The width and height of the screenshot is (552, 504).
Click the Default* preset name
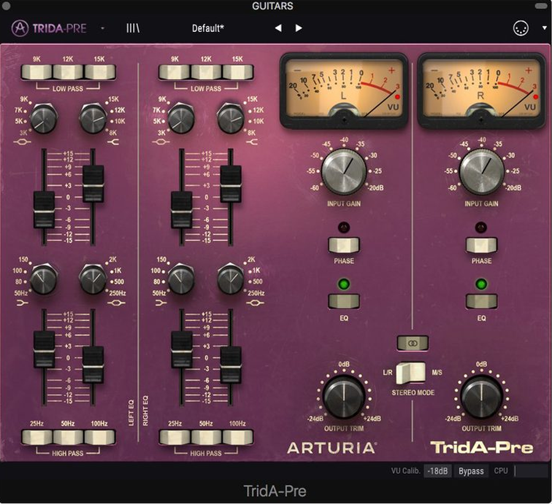(208, 28)
